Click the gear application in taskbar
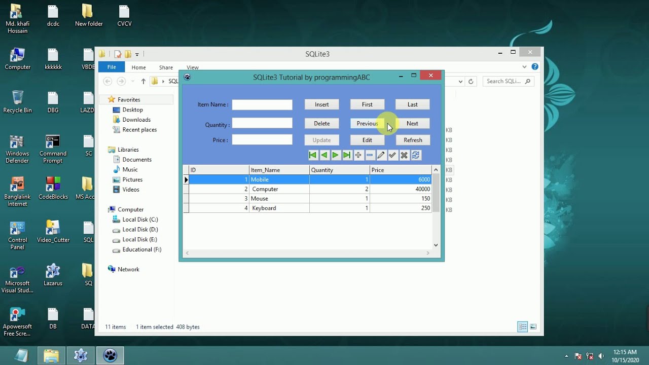Screen dimensions: 649x365 point(81,355)
